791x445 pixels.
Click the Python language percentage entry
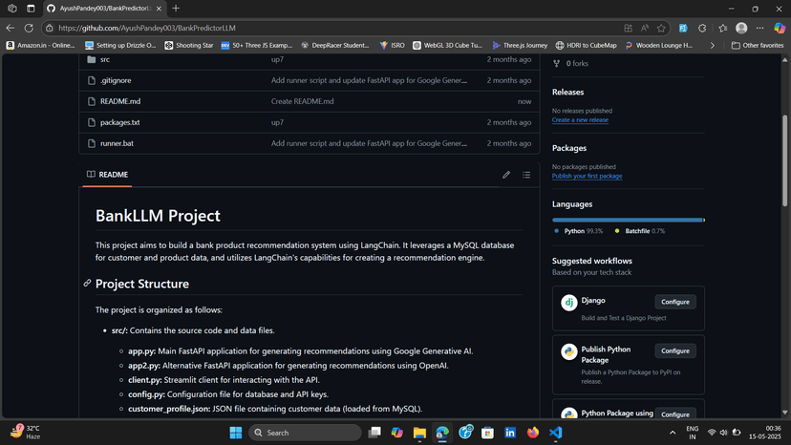(578, 231)
